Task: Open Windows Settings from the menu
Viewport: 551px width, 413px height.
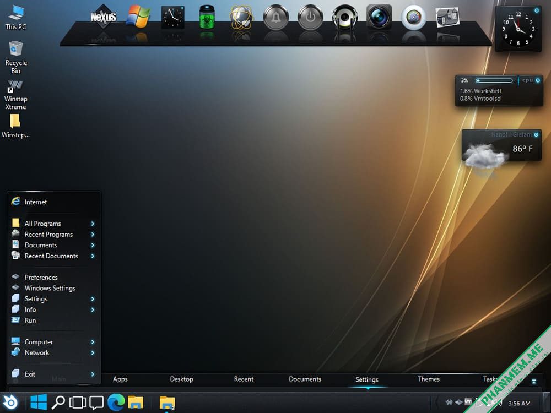Action: click(54, 288)
